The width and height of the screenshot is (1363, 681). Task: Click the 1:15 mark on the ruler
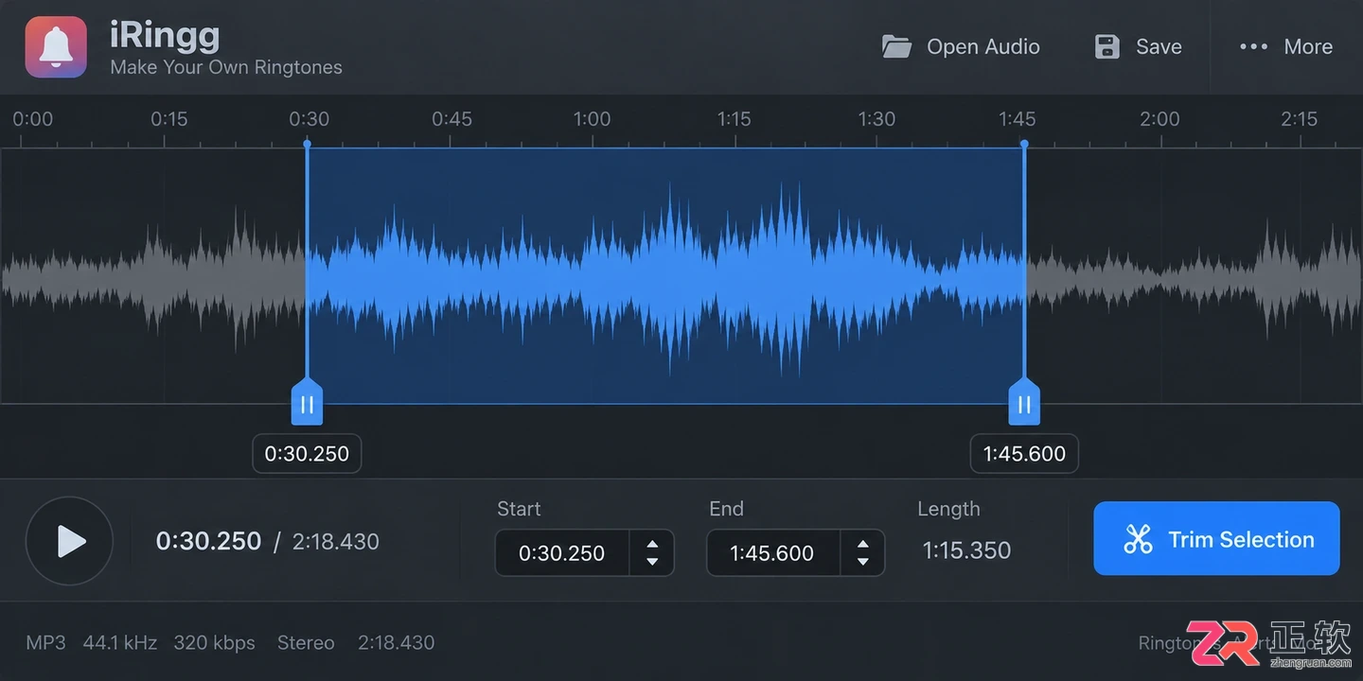(x=734, y=119)
